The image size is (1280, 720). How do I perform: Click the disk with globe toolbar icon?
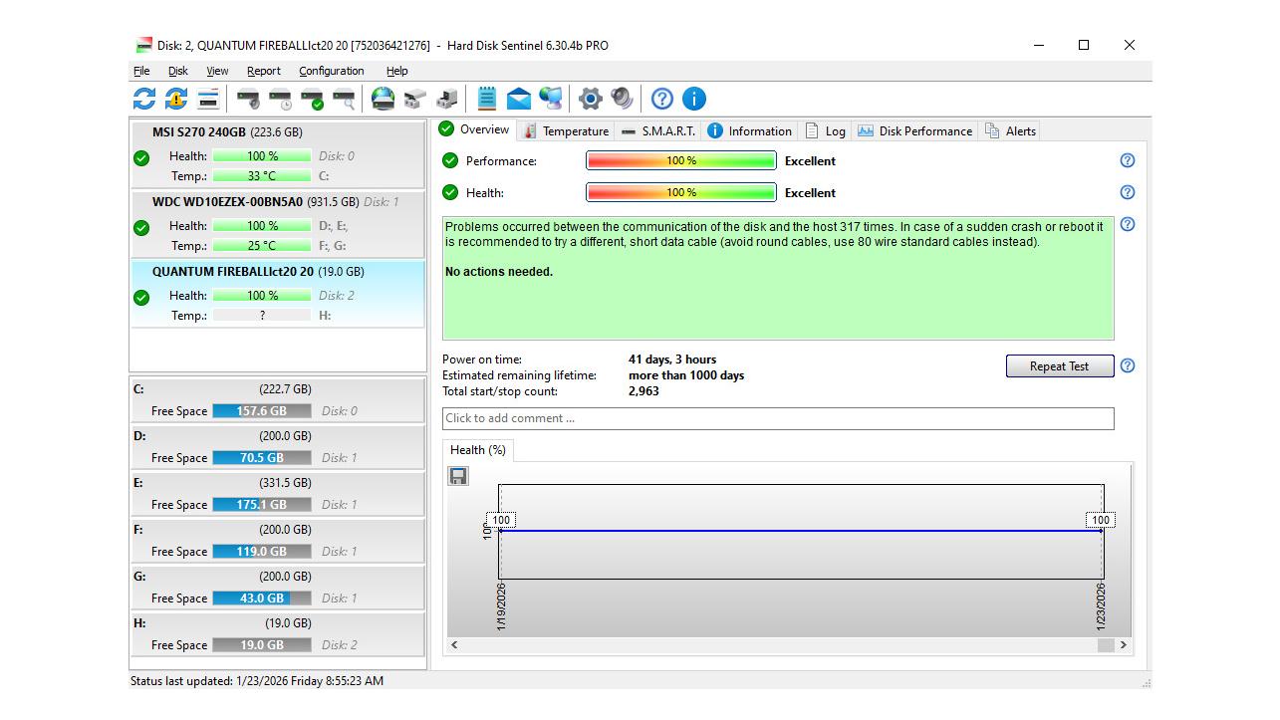coord(383,99)
